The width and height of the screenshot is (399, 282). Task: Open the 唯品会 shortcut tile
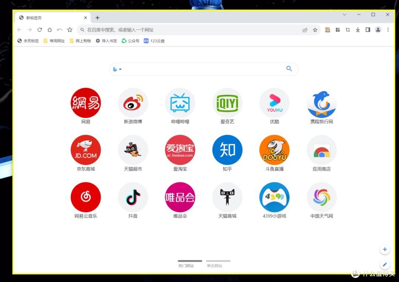(180, 197)
